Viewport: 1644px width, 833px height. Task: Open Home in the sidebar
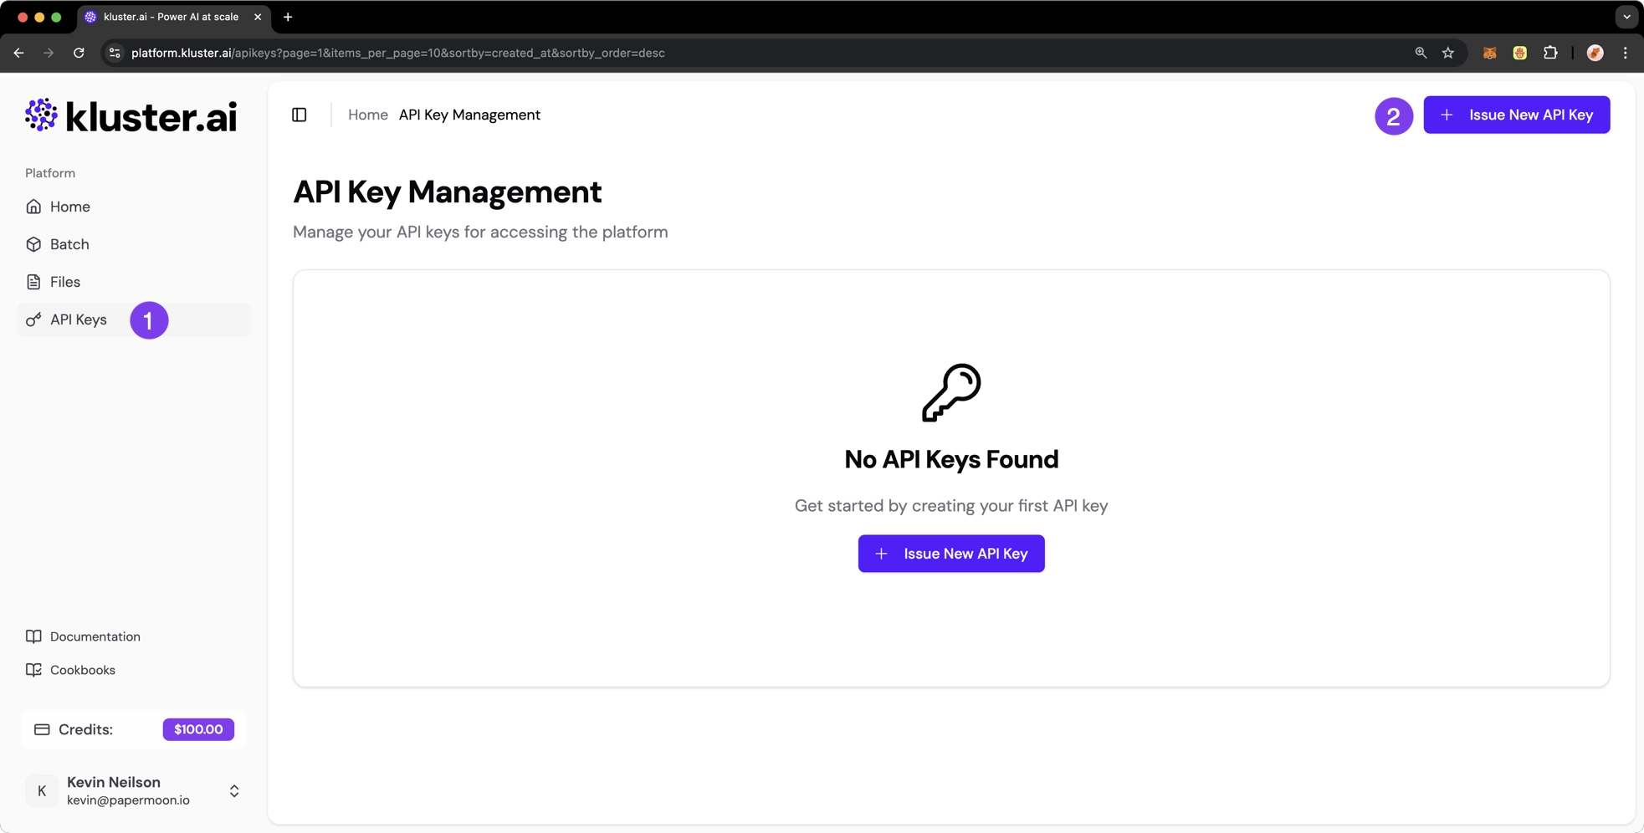[134, 207]
